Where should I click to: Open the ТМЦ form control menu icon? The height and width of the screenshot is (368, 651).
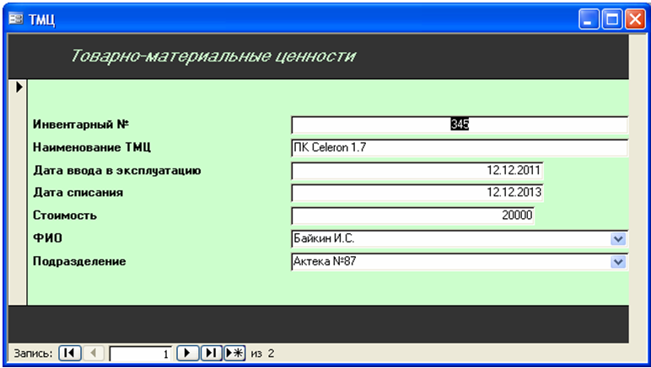click(x=15, y=19)
